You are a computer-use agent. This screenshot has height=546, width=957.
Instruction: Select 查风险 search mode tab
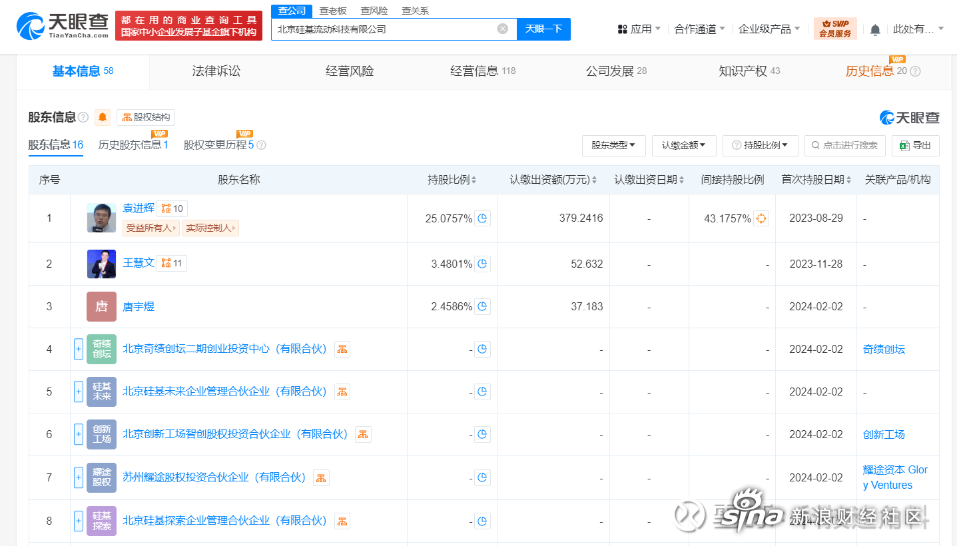(374, 11)
